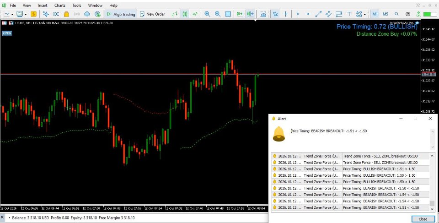Image resolution: width=439 pixels, height=223 pixels.
Task: Open the Insert menu
Action: click(x=43, y=5)
